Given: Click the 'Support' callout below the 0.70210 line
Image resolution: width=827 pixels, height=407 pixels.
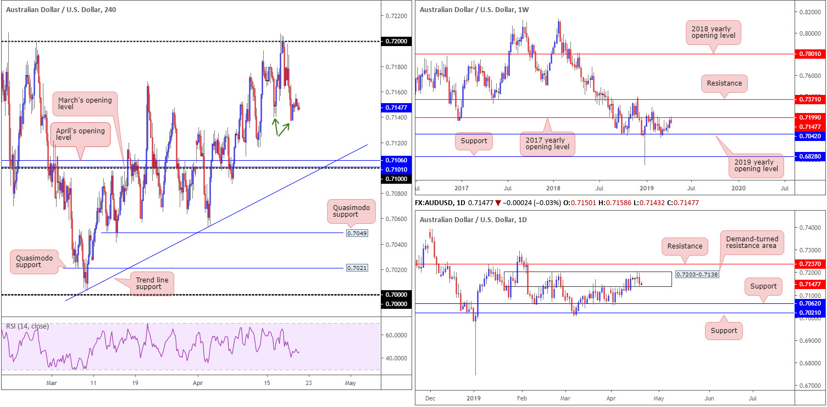Looking at the screenshot, I should [x=724, y=331].
